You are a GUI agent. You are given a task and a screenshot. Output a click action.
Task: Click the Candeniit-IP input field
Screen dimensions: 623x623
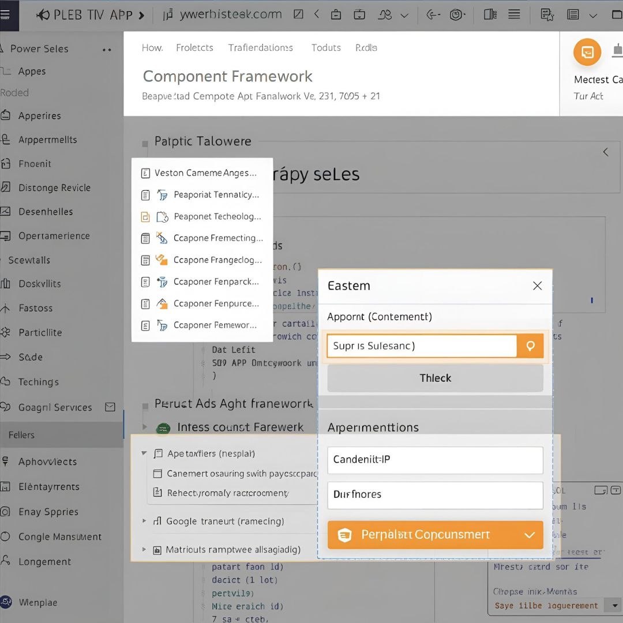(x=435, y=460)
